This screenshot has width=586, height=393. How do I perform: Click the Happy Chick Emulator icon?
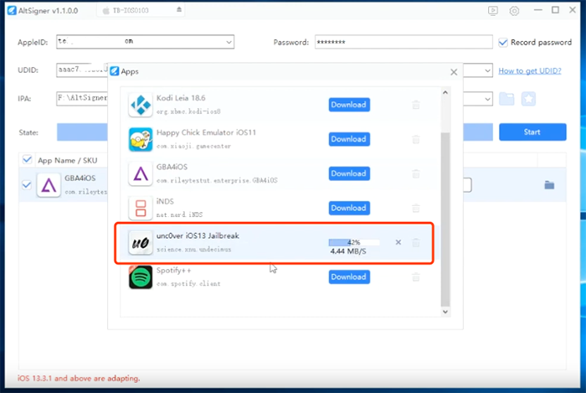tap(141, 140)
